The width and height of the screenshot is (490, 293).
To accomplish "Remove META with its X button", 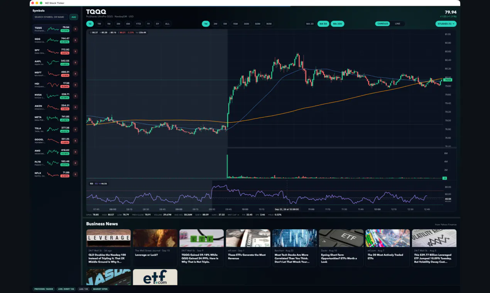I will [75, 118].
